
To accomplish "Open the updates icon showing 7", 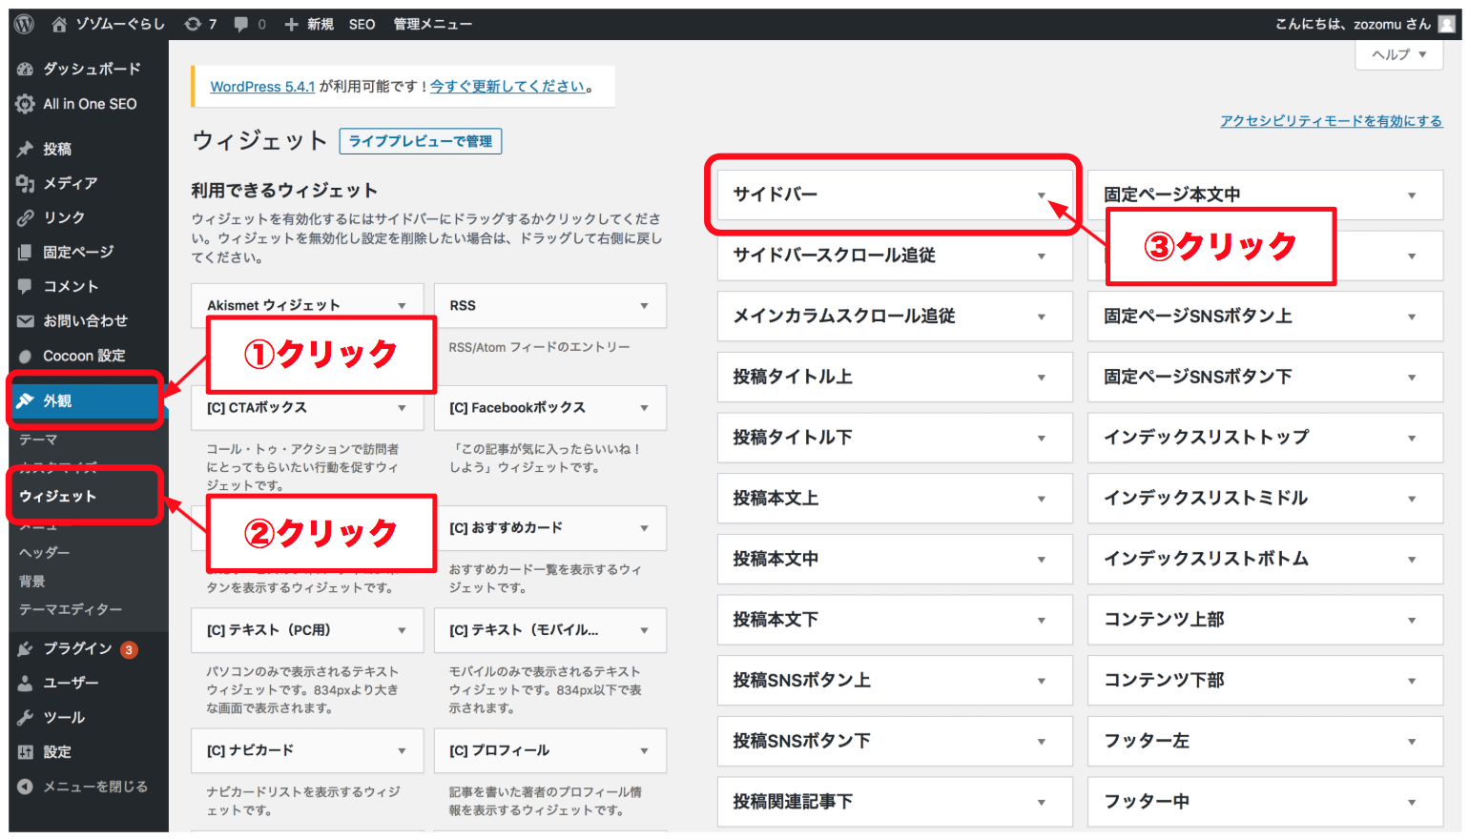I will point(194,24).
